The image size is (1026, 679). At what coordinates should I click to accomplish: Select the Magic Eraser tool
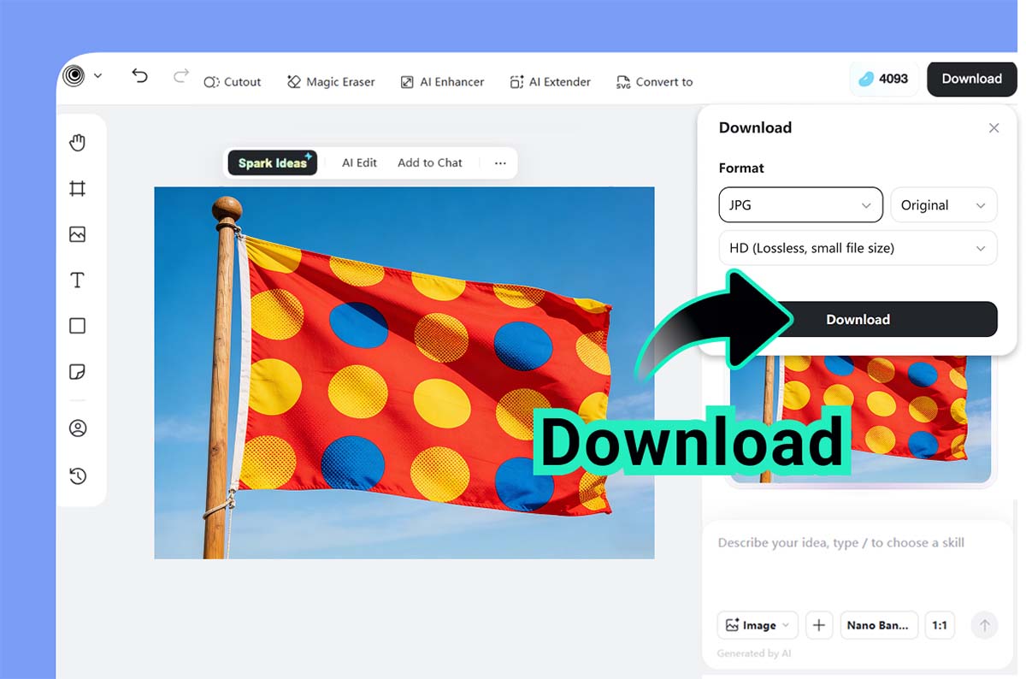point(331,81)
